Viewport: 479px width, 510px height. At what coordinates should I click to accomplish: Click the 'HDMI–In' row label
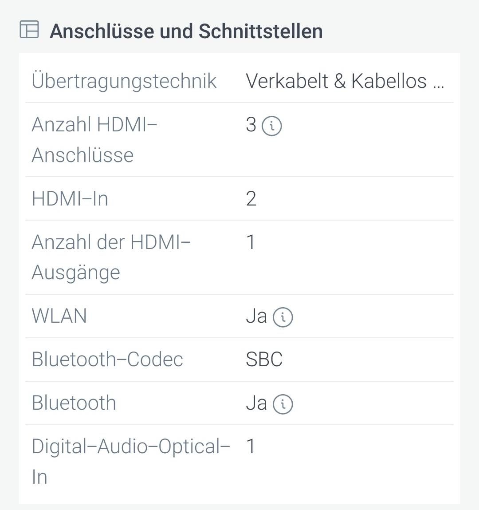click(70, 199)
